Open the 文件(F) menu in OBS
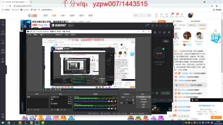The width and height of the screenshot is (223, 125). (29, 35)
